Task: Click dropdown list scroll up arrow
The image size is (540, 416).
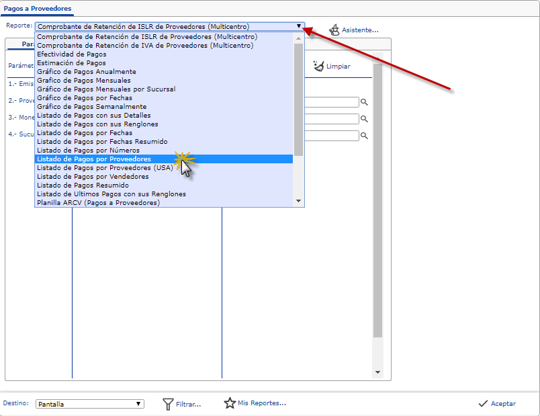Action: 299,38
